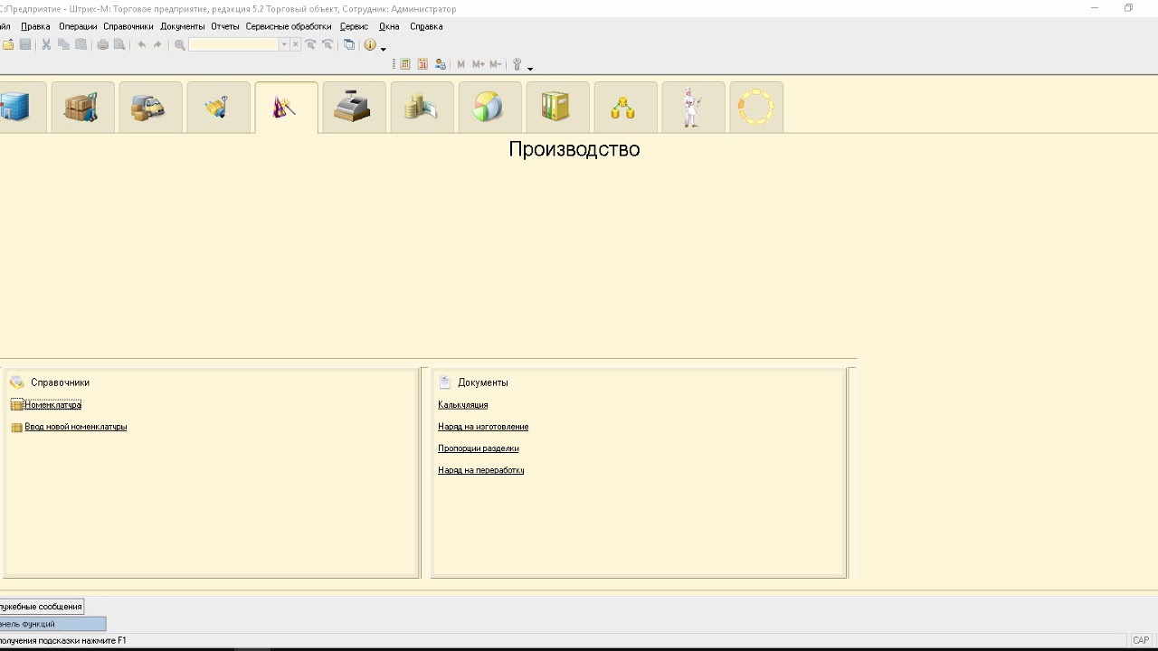Switch to the delivery truck tab
This screenshot has width=1158, height=651.
pyautogui.click(x=150, y=108)
